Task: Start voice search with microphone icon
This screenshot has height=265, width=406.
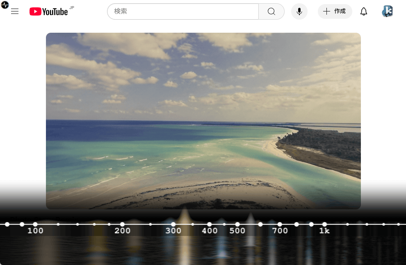Action: click(x=299, y=11)
